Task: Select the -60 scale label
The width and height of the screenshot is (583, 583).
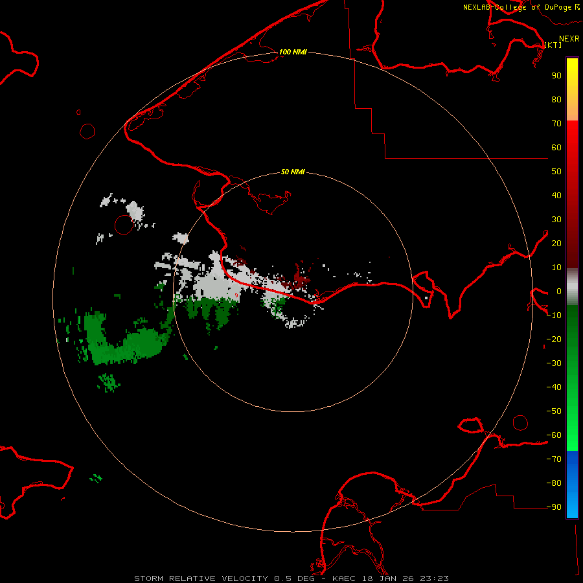Action: tap(554, 435)
